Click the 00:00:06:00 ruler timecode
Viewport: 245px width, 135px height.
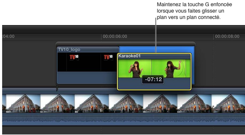pyautogui.click(x=115, y=36)
